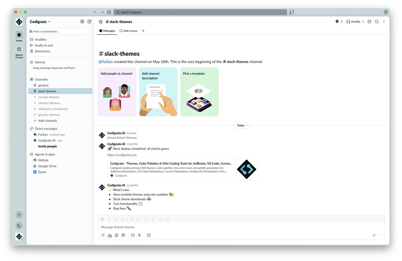View channel members count

pyautogui.click(x=339, y=21)
